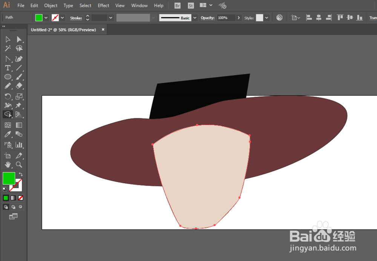Pick the Eyedropper tool

(8, 134)
